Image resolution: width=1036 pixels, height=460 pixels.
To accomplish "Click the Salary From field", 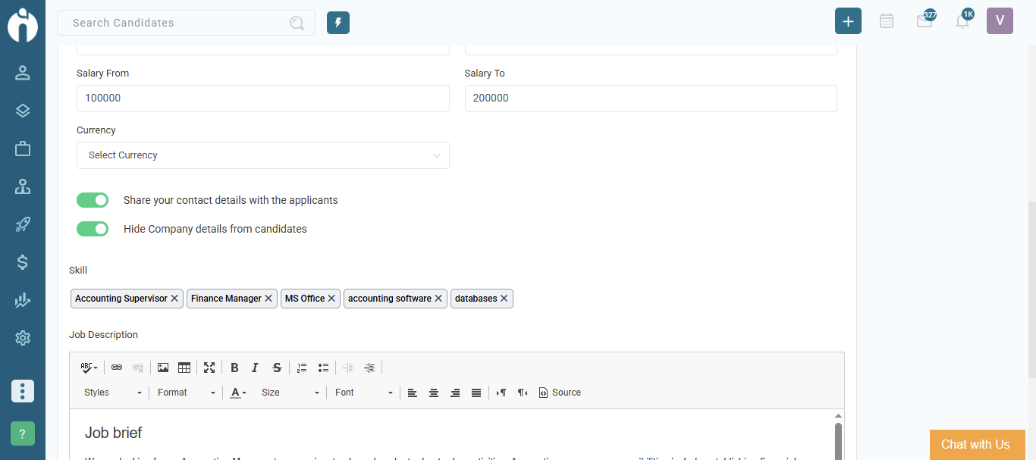I will (263, 99).
